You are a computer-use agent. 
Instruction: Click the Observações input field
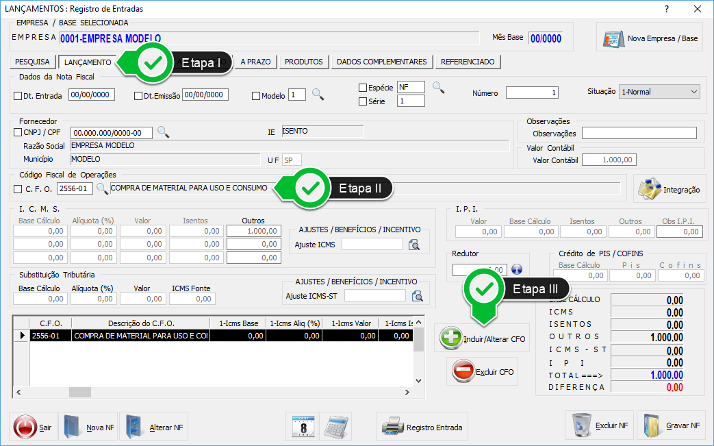pos(639,133)
